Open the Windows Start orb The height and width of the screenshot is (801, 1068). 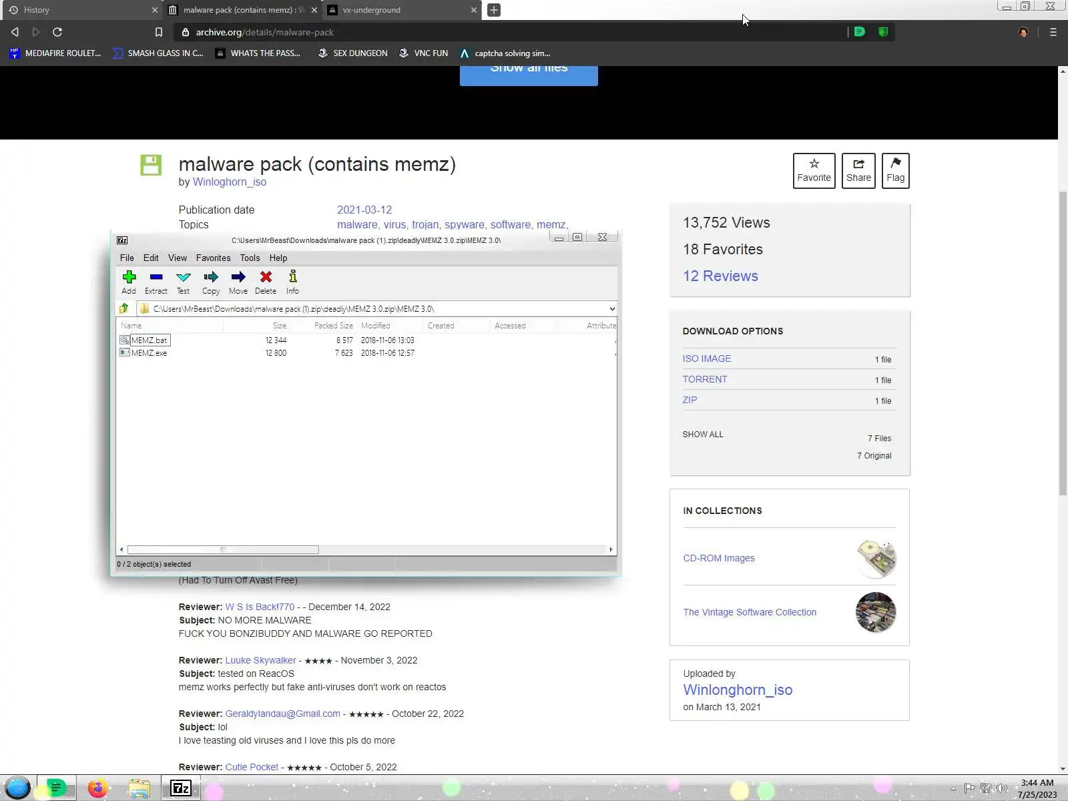pos(18,788)
